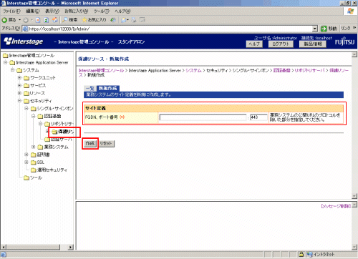The height and width of the screenshot is (259, 358).
Task: Open Favorites star toolbar icon
Action: (84, 20)
